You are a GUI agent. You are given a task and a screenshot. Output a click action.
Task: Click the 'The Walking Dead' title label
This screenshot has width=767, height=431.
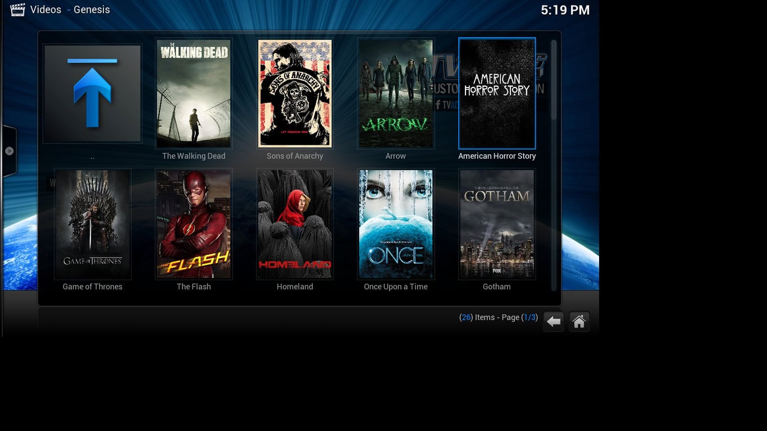pos(194,156)
